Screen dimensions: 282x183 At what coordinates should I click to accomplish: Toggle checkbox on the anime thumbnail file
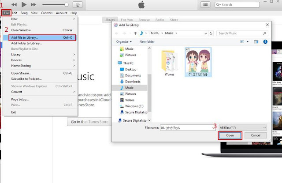click(x=188, y=49)
